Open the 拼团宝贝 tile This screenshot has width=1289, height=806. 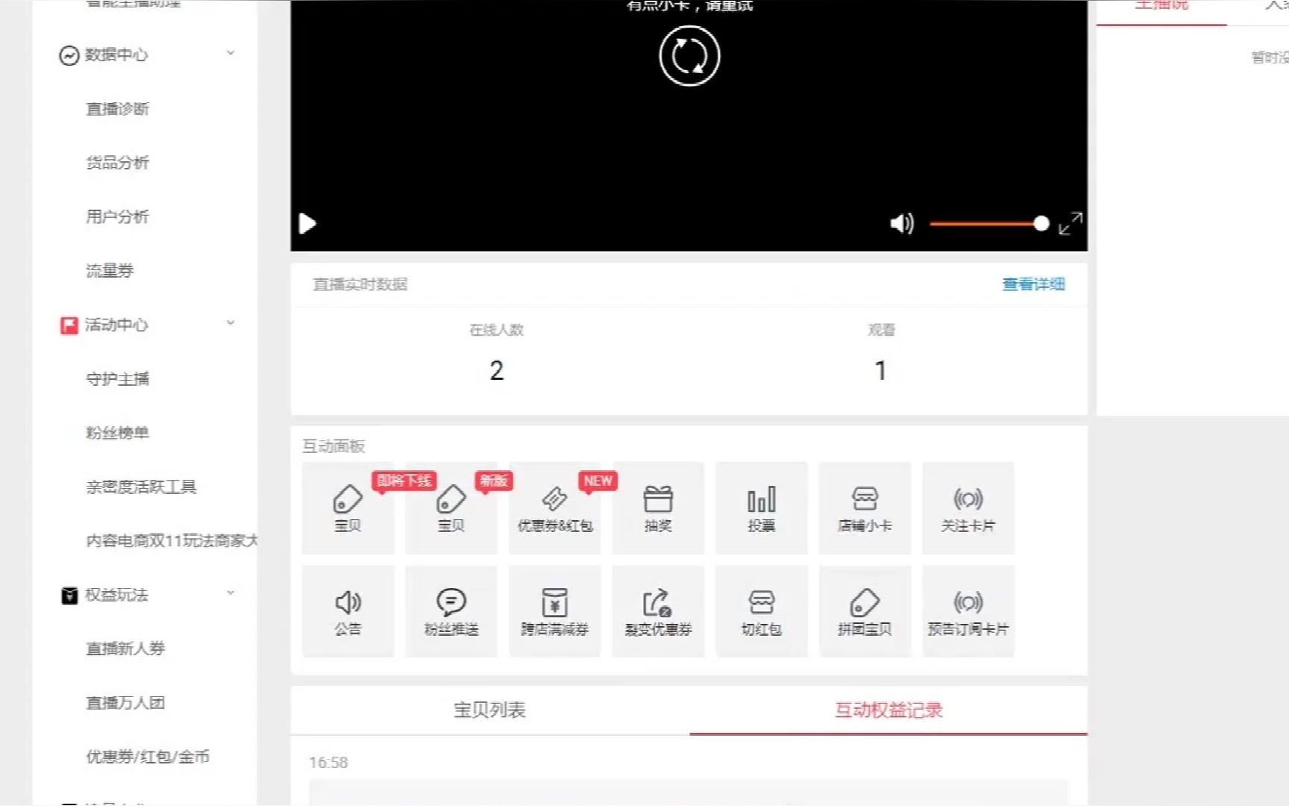tap(865, 611)
